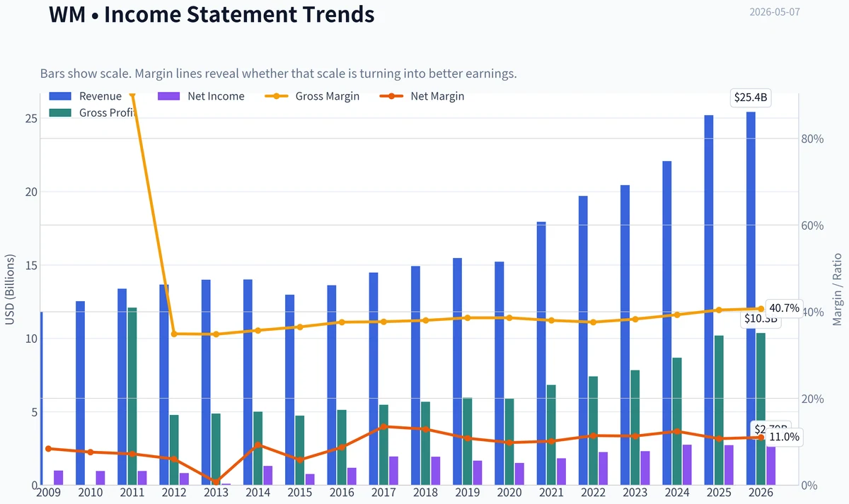Select the 2026 blue Revenue bar
849x504 pixels.
751,298
